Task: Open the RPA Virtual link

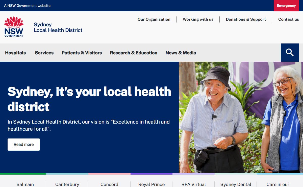Action: [x=194, y=184]
